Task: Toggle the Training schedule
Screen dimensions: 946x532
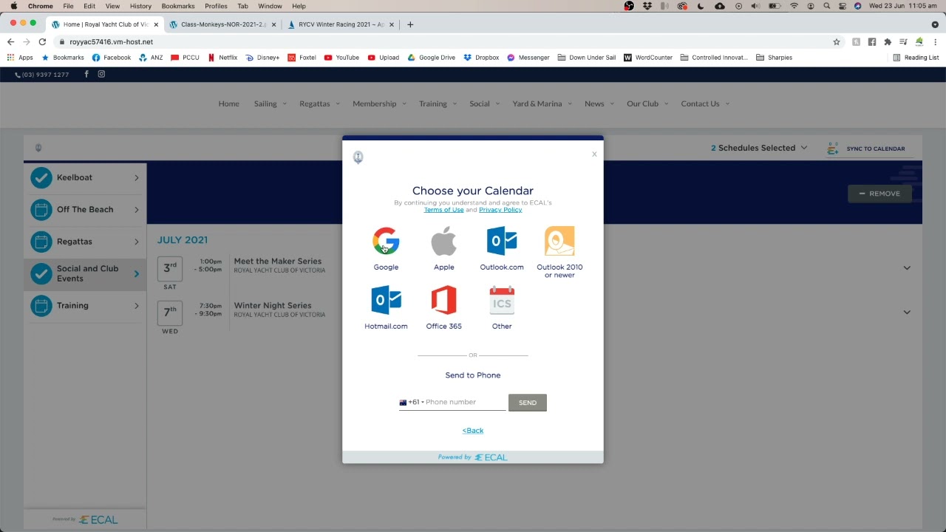Action: 41,305
